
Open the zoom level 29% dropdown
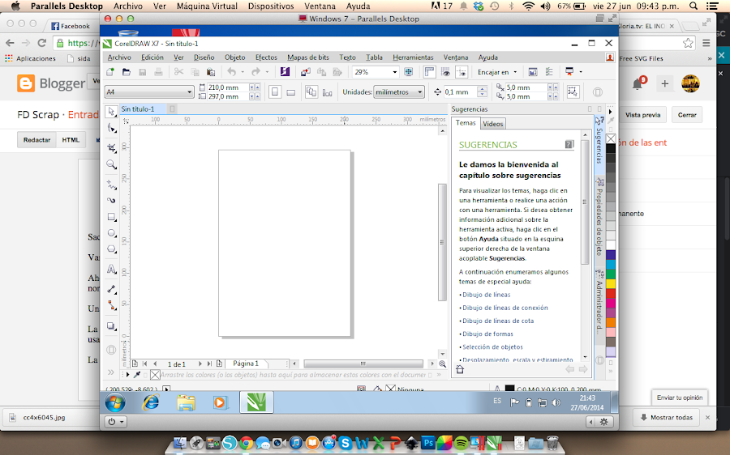(x=395, y=72)
